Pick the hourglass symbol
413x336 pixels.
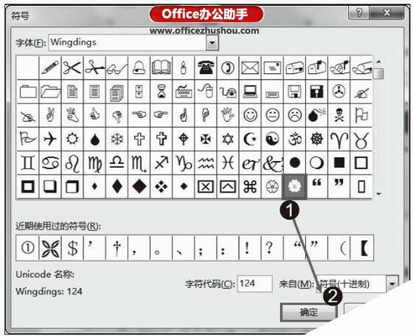pyautogui.click(x=161, y=92)
